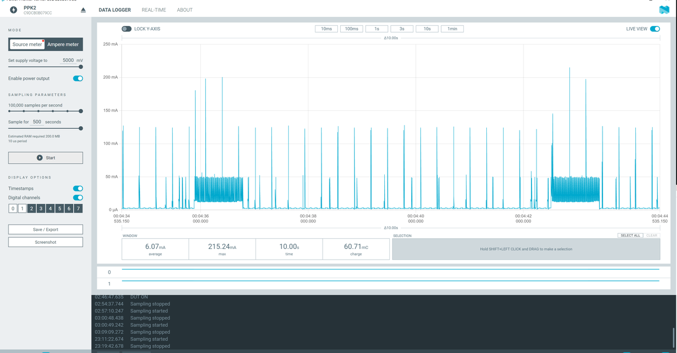677x353 pixels.
Task: Click the 00:04:38 timestamp label
Action: tap(308, 216)
